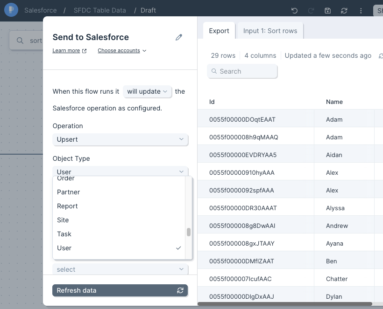The height and width of the screenshot is (309, 383).
Task: Click the SFDC Table Data breadcrumb
Action: point(99,10)
